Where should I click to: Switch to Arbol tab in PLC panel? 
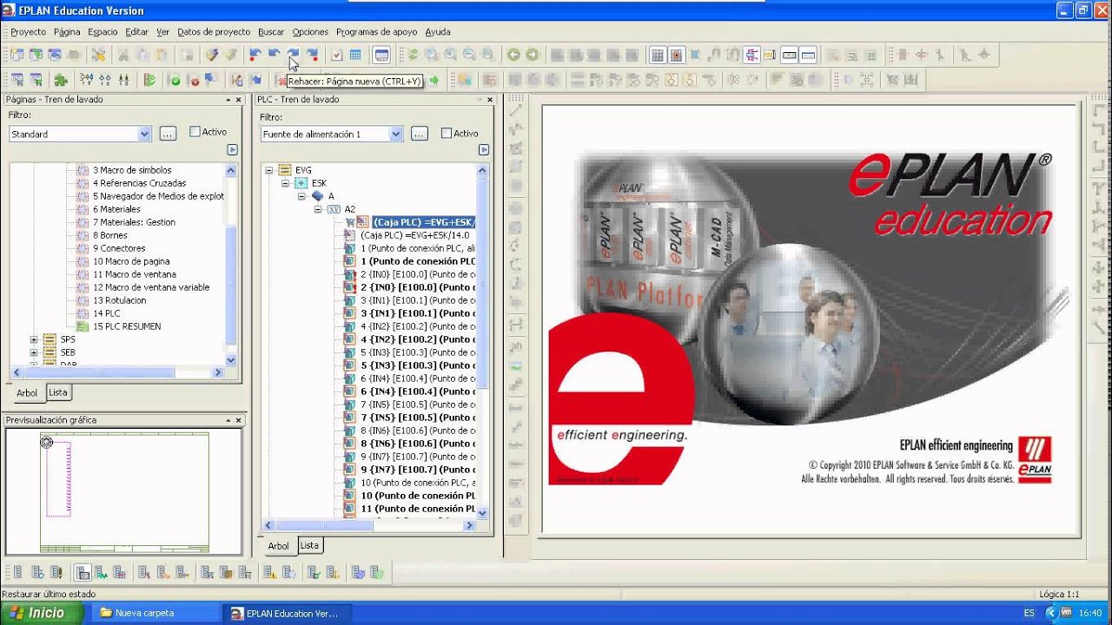tap(278, 546)
